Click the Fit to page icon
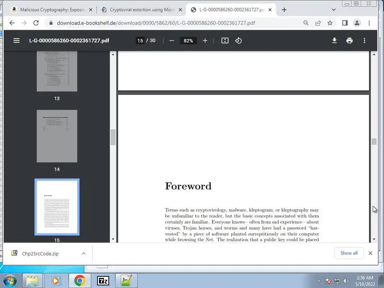The image size is (384, 288). pyautogui.click(x=225, y=40)
